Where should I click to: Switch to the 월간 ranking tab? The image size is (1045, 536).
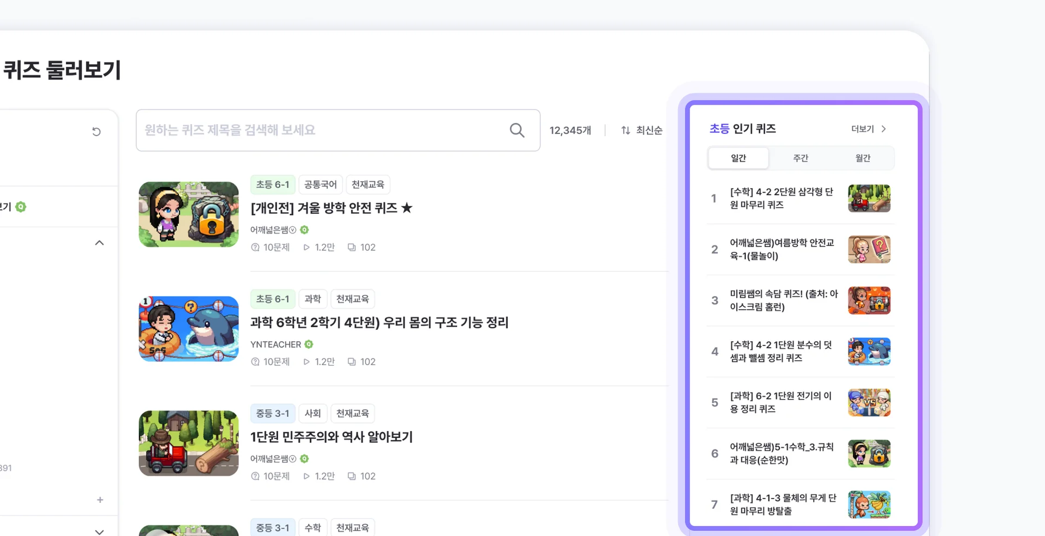coord(863,158)
